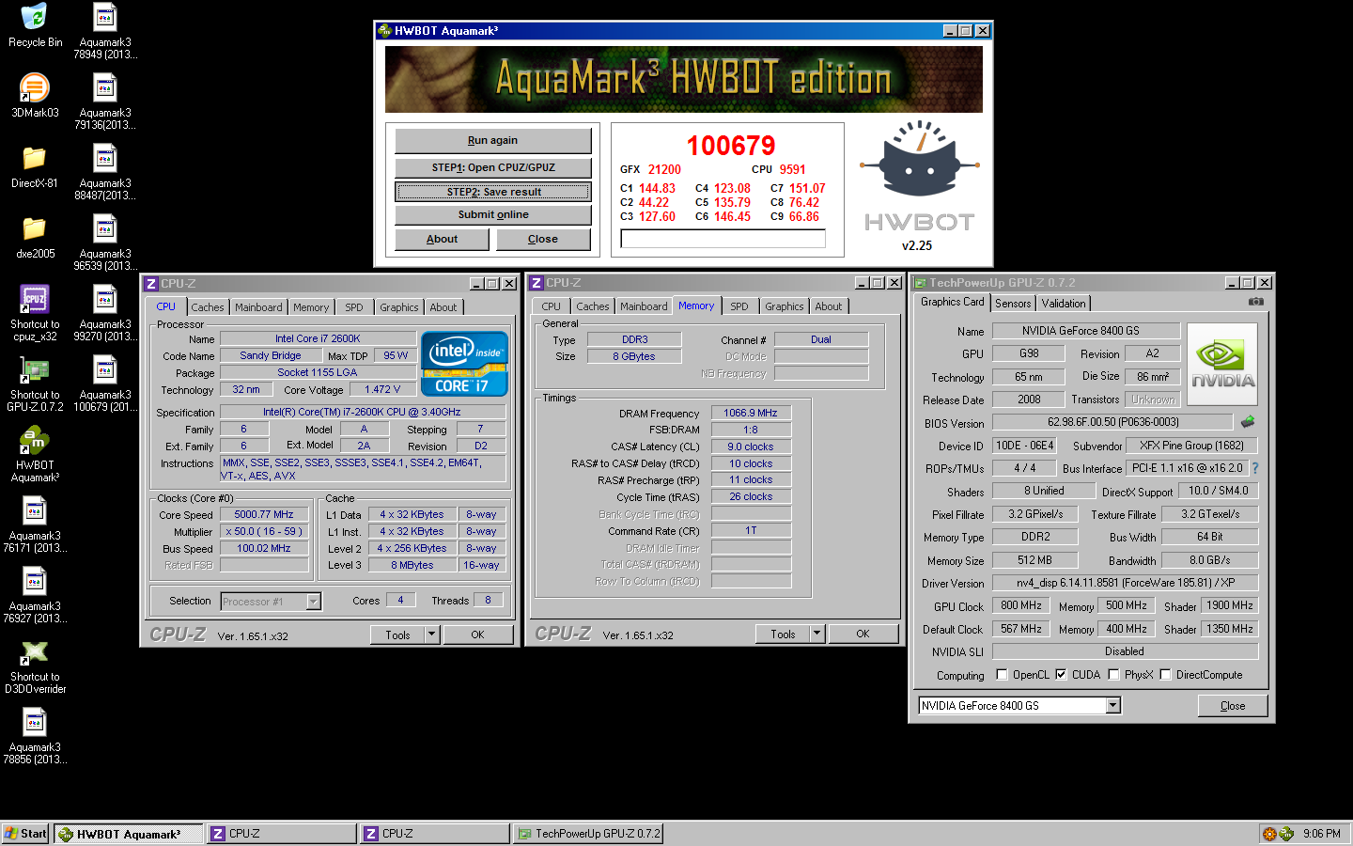
Task: Enable the DirectCompute checkbox in GPU-Z
Action: point(1165,675)
